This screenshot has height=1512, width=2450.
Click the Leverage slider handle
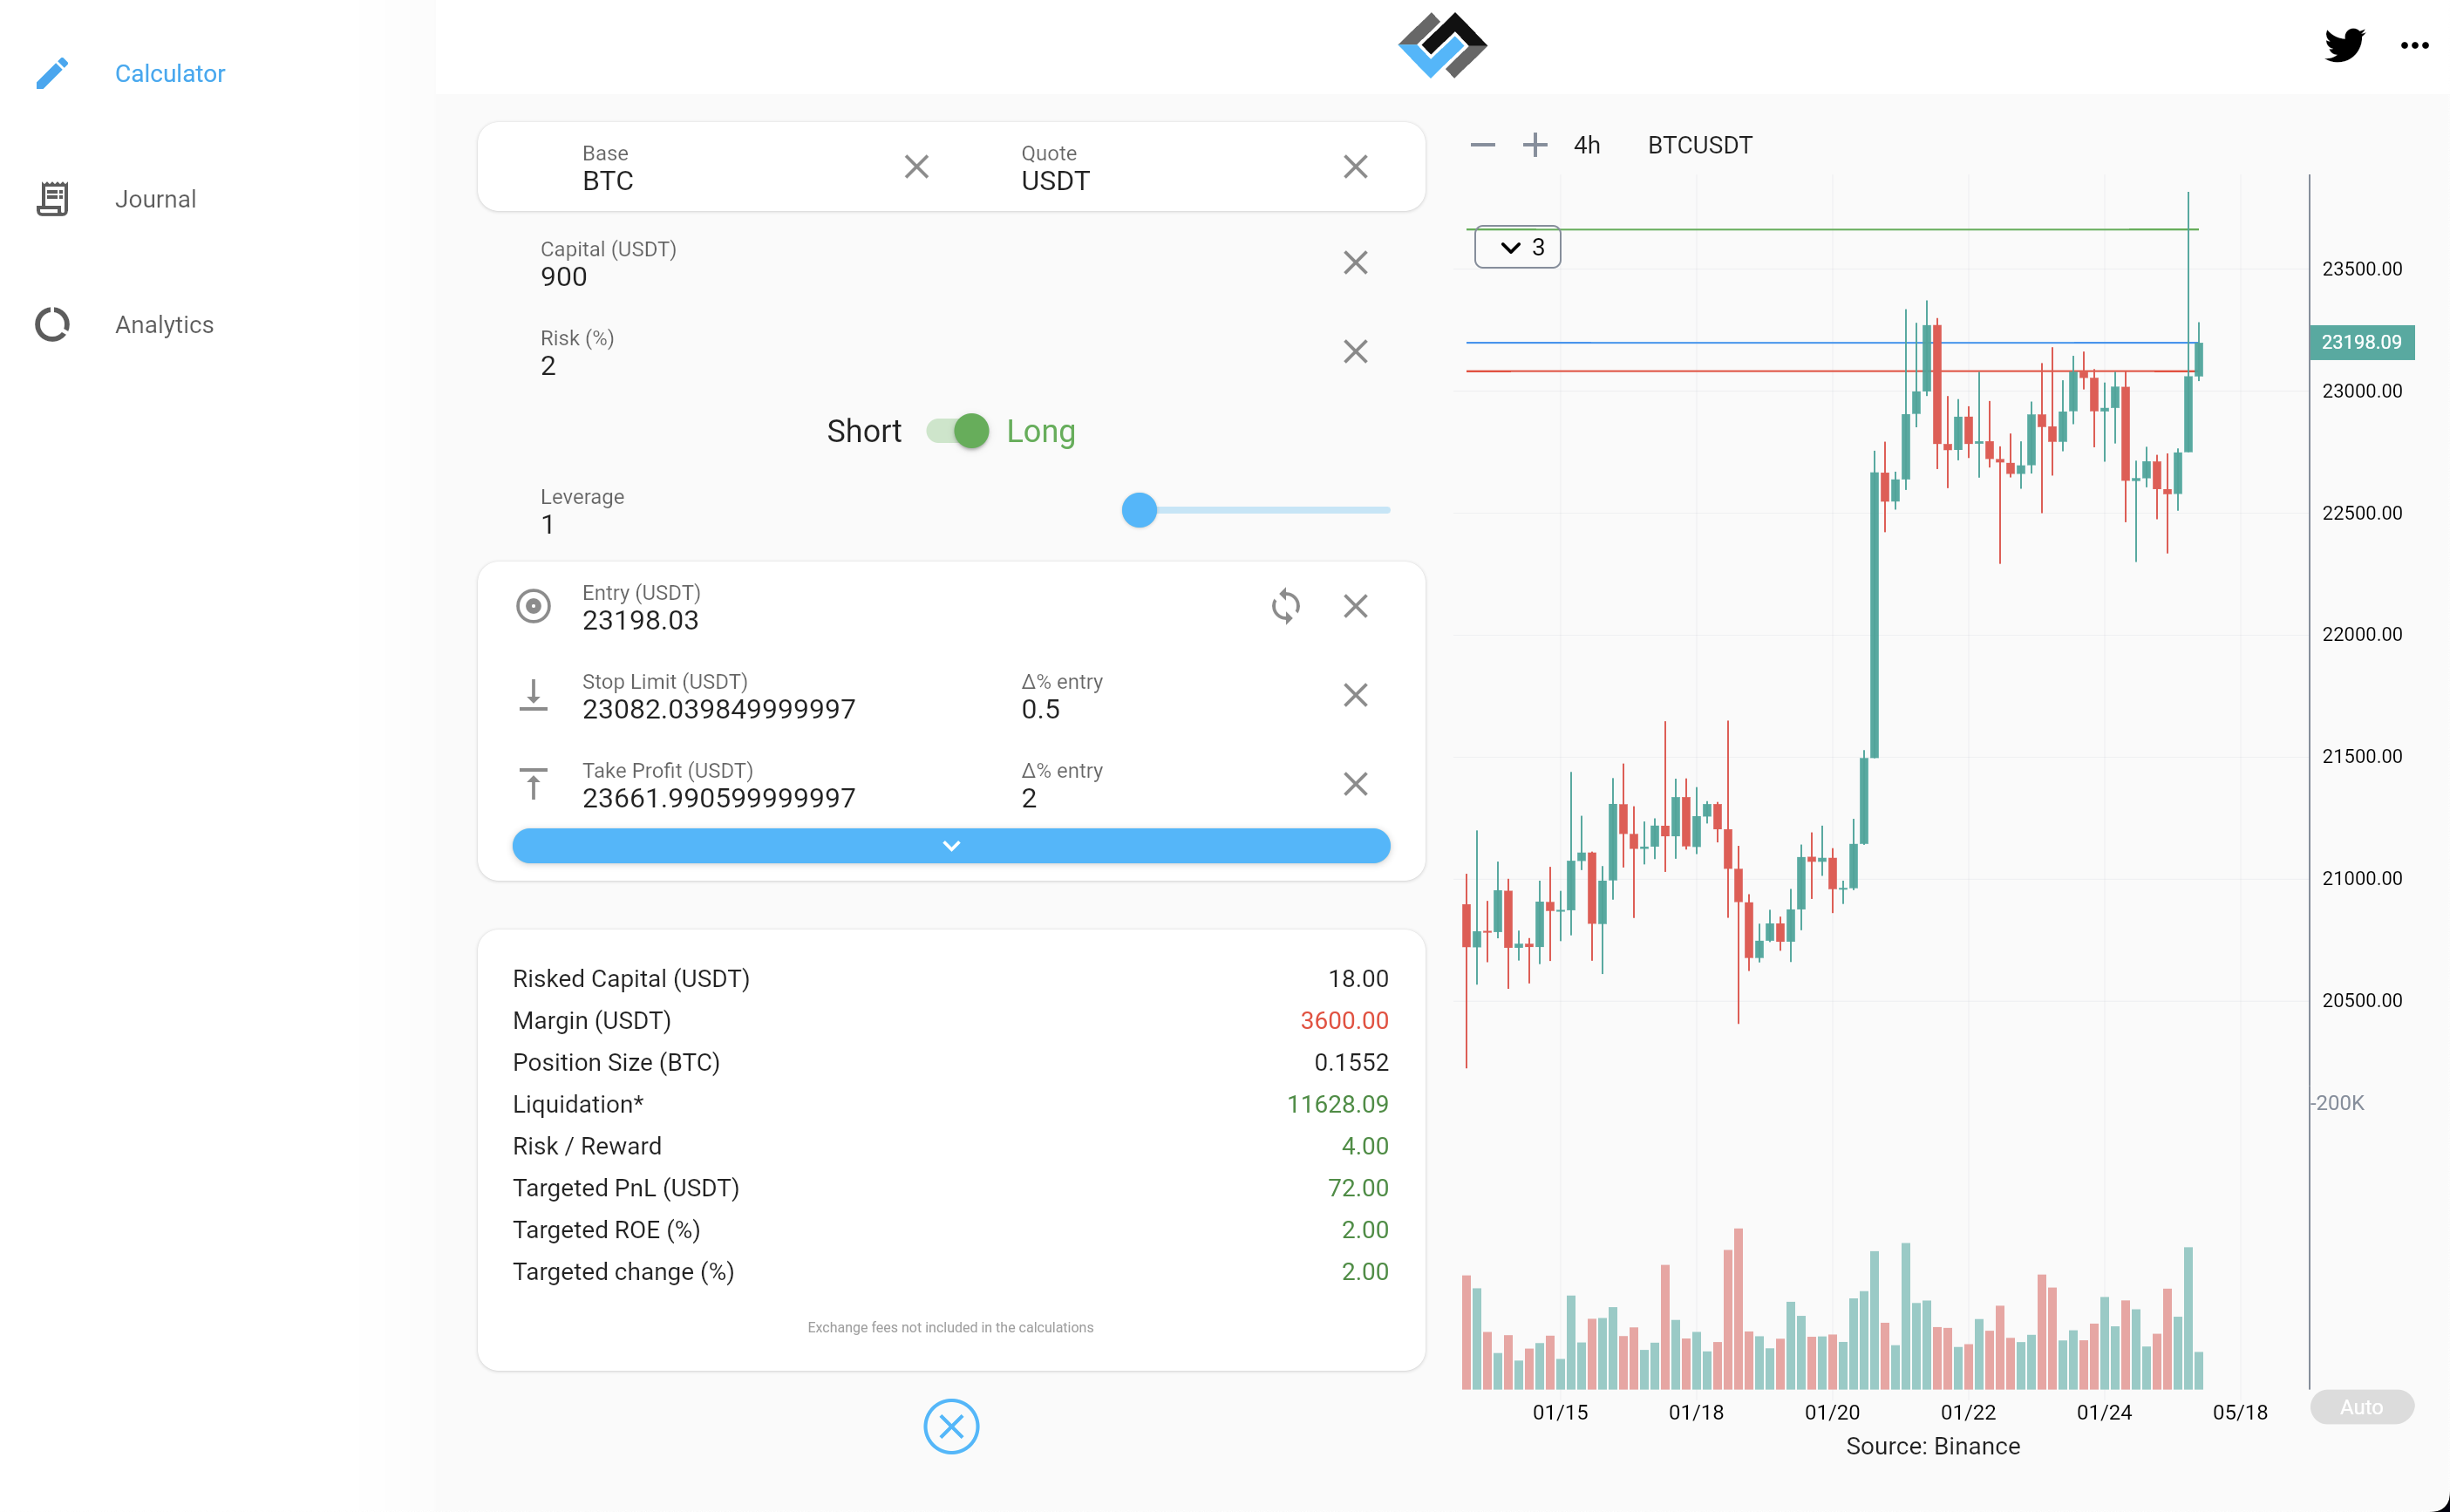tap(1139, 510)
